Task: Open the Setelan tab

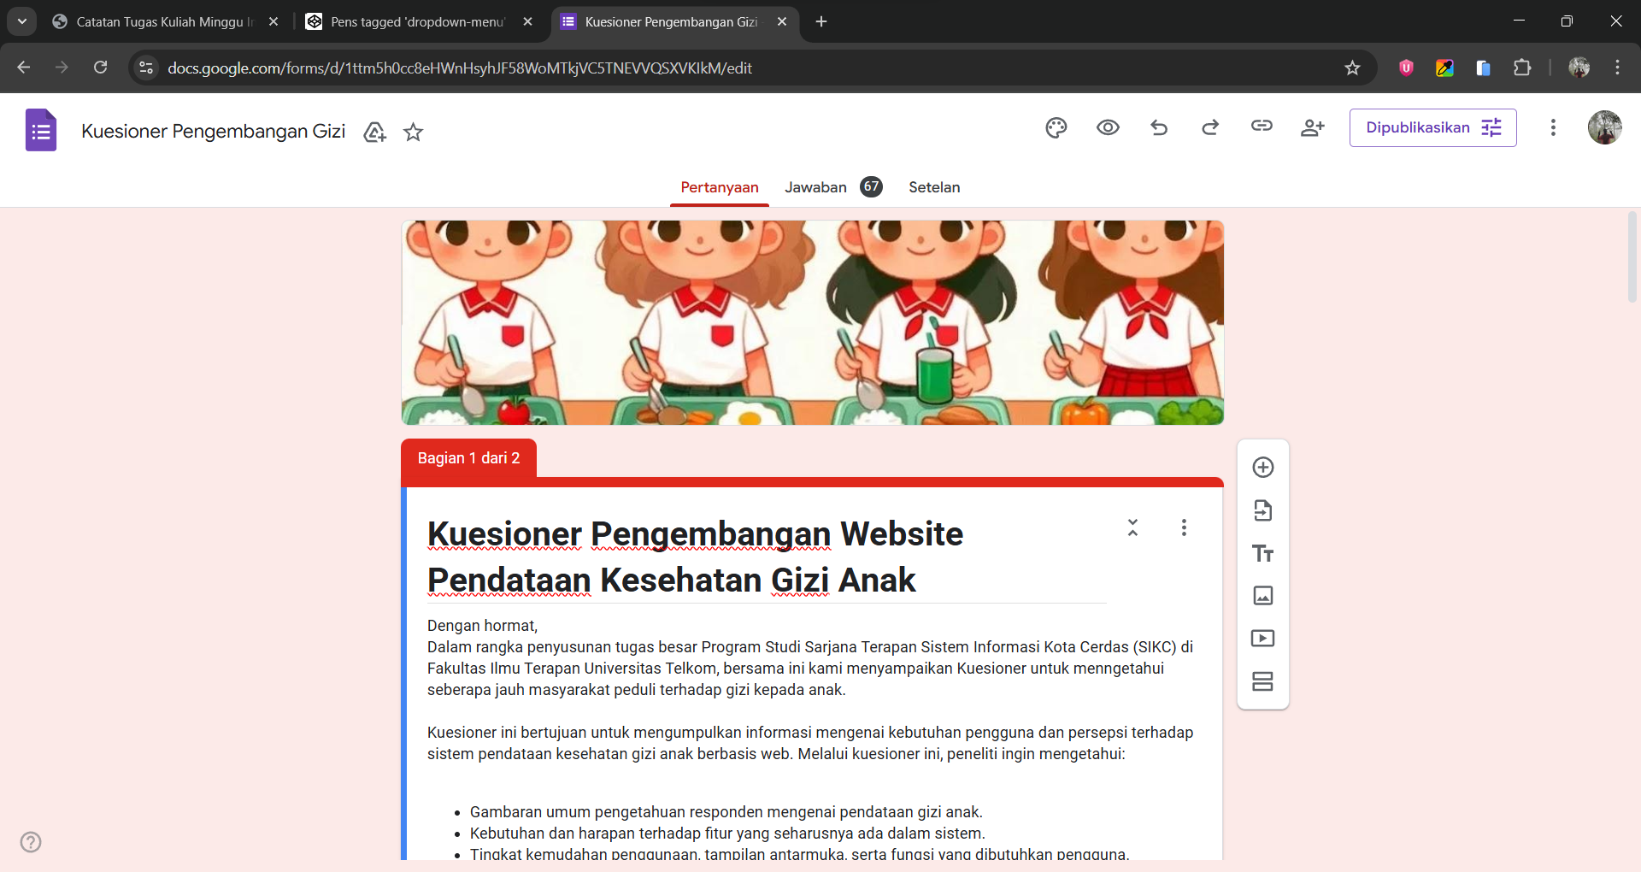Action: click(934, 187)
